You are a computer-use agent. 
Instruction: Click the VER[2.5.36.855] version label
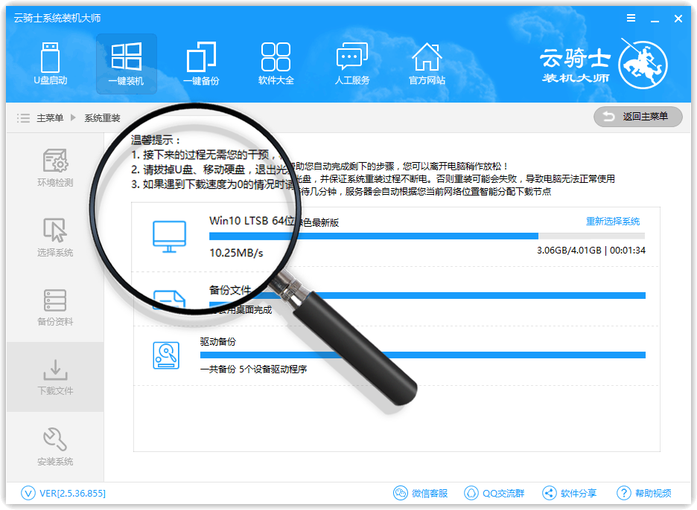coord(72,493)
